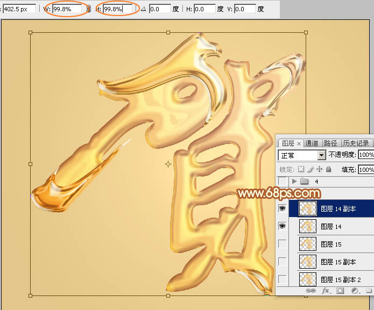Show the group 4 folder layer
The width and height of the screenshot is (374, 310).
point(283,182)
